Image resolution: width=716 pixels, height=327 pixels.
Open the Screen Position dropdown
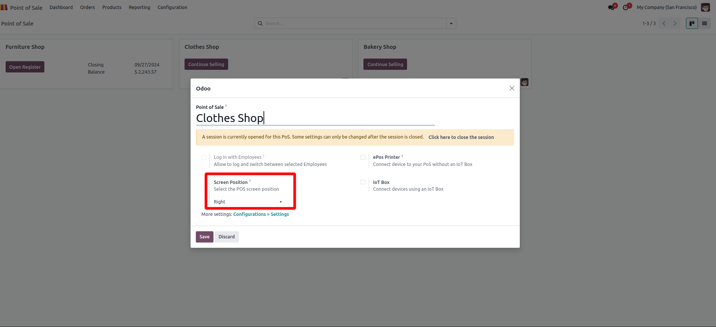248,202
